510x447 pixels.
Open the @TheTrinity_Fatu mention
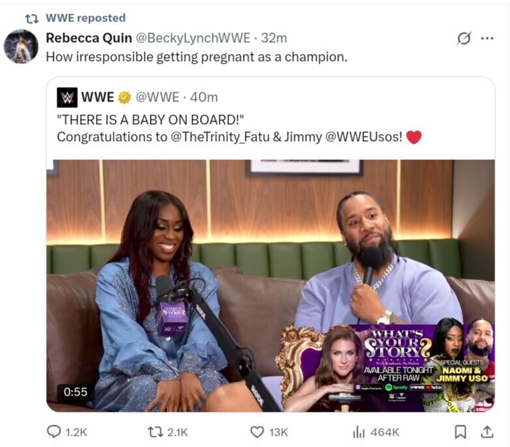(x=220, y=137)
